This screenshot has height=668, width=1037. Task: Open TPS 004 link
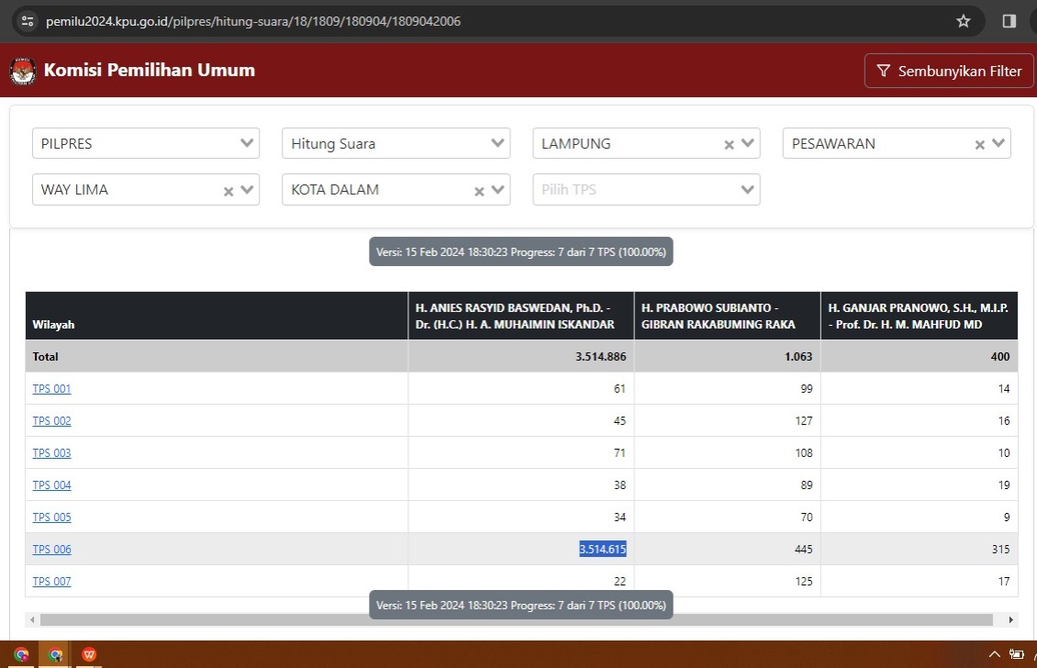(51, 484)
